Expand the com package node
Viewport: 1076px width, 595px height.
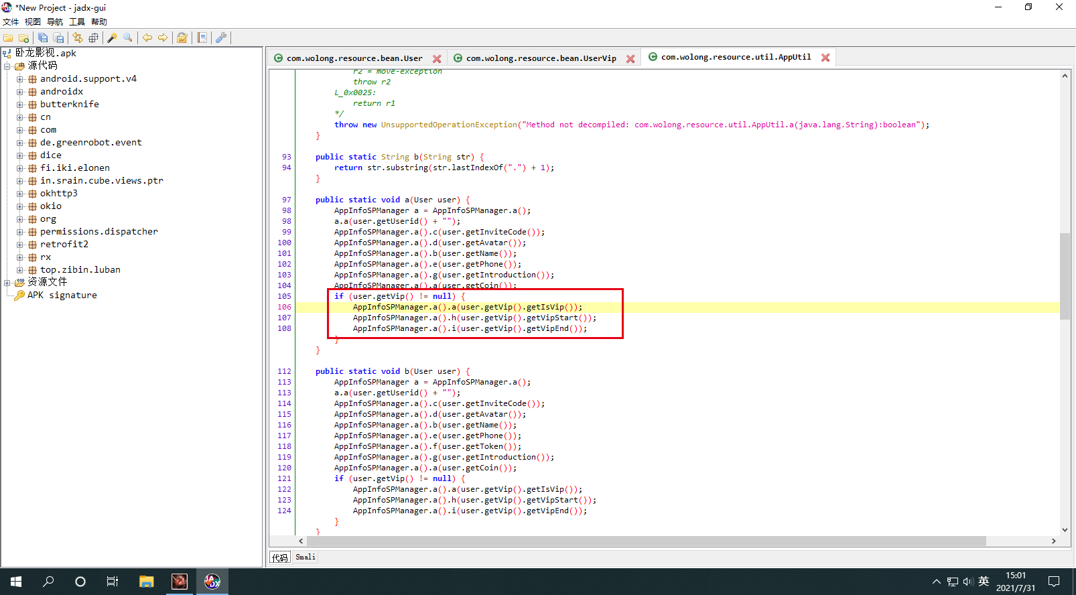[19, 130]
